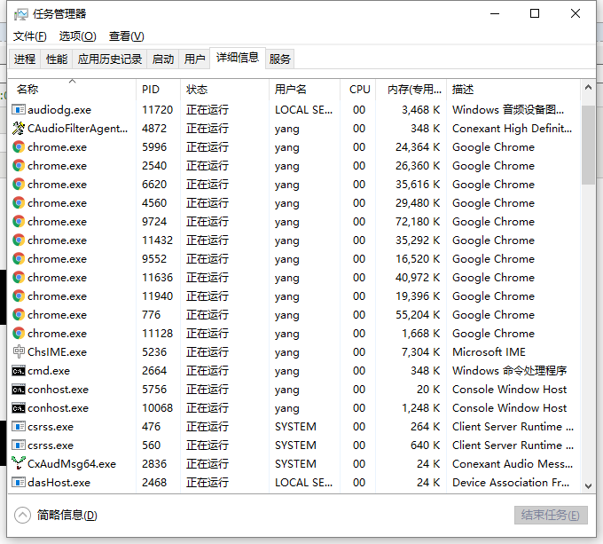Collapse to 简略信息 summary view arrow
Screen dimensions: 603x544
(22, 515)
